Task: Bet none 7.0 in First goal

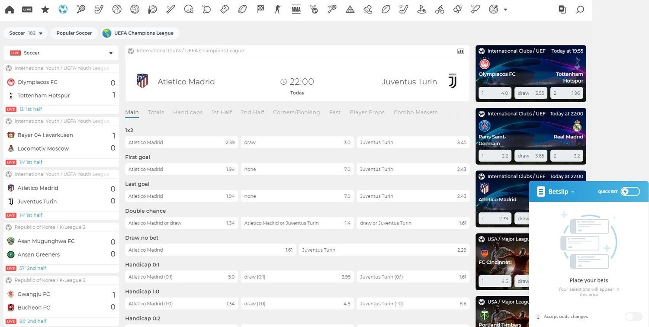Action: pyautogui.click(x=297, y=169)
